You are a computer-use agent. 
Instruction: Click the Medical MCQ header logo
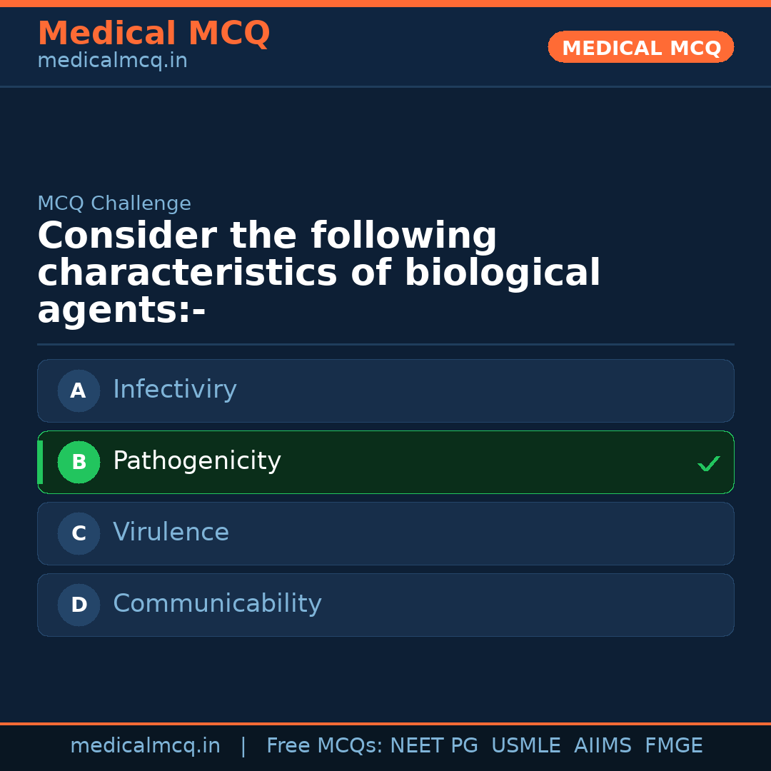click(x=153, y=33)
